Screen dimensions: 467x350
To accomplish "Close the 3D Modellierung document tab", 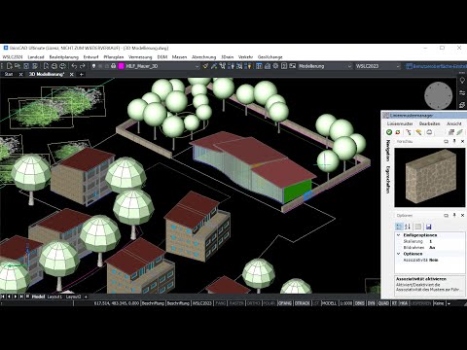I will click(72, 74).
